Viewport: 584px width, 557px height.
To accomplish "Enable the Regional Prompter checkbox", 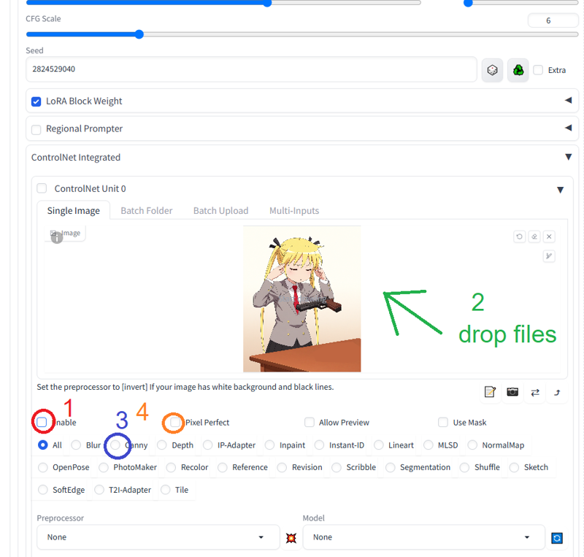I will click(x=36, y=129).
